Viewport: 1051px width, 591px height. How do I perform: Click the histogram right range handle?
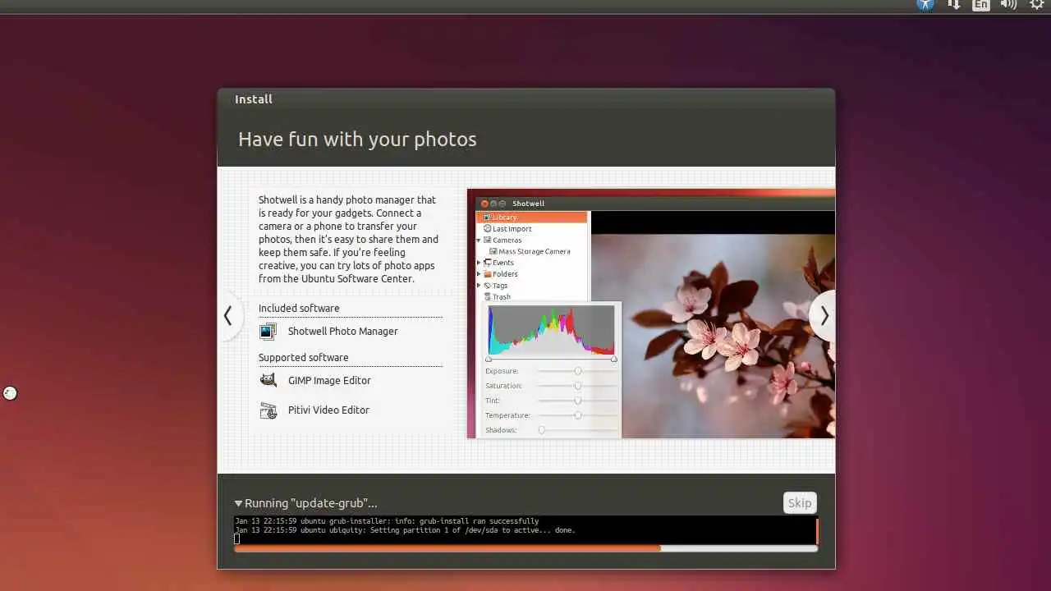[x=614, y=360]
